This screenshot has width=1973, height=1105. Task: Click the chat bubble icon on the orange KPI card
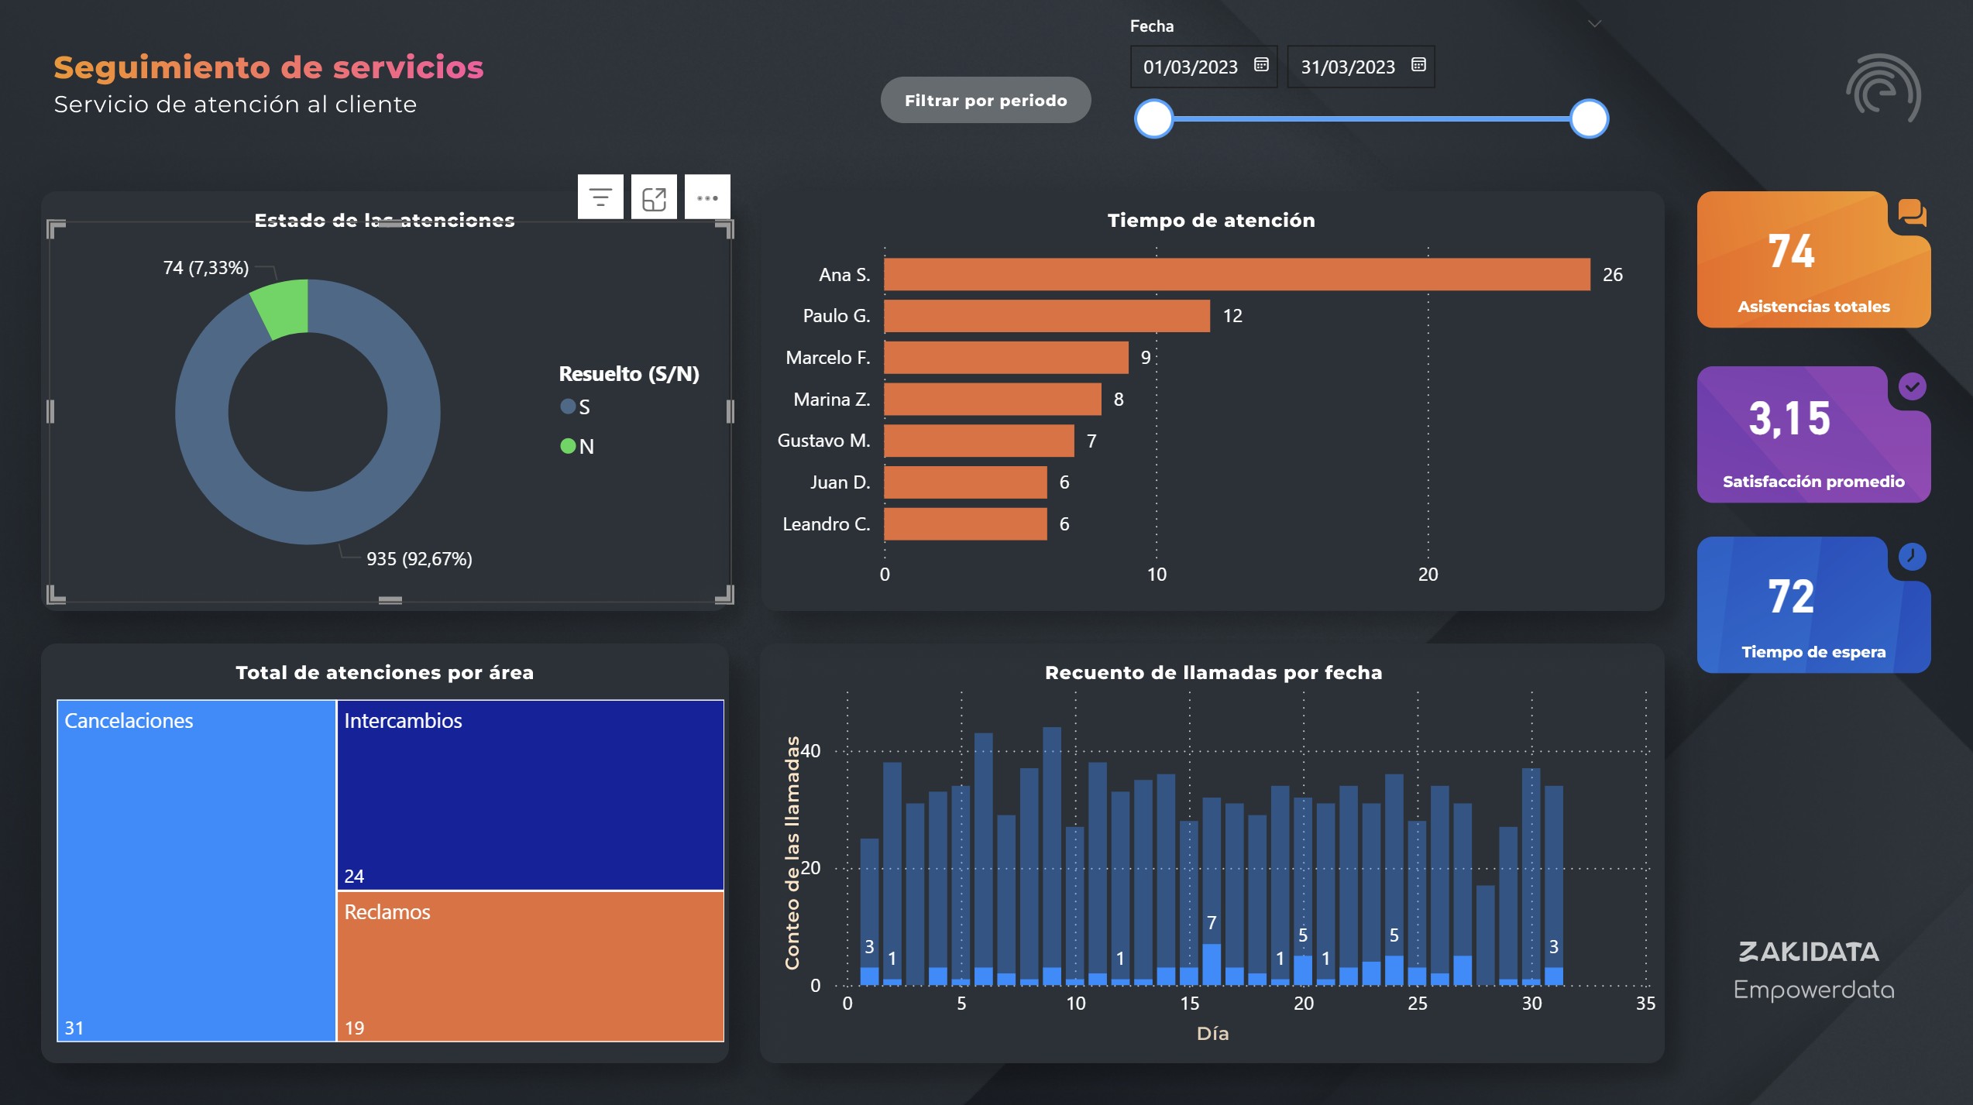1913,212
